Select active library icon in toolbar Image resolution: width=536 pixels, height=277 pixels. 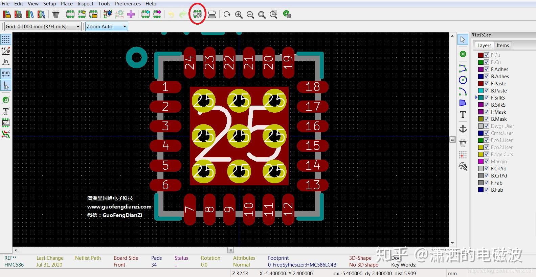pos(7,14)
